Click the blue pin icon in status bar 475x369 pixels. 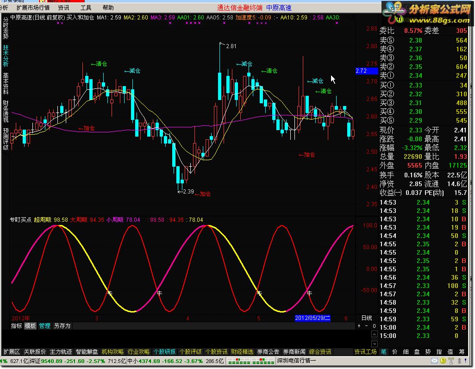[x=467, y=361]
